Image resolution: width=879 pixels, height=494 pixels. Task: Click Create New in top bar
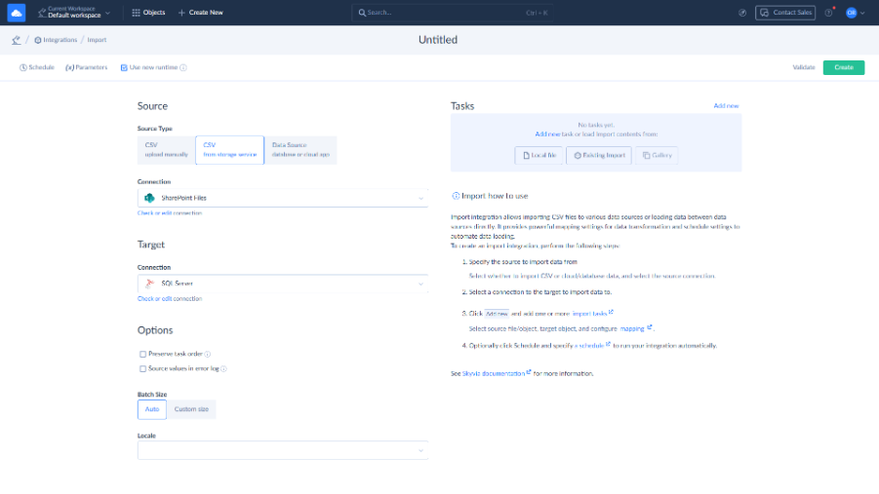coord(201,13)
